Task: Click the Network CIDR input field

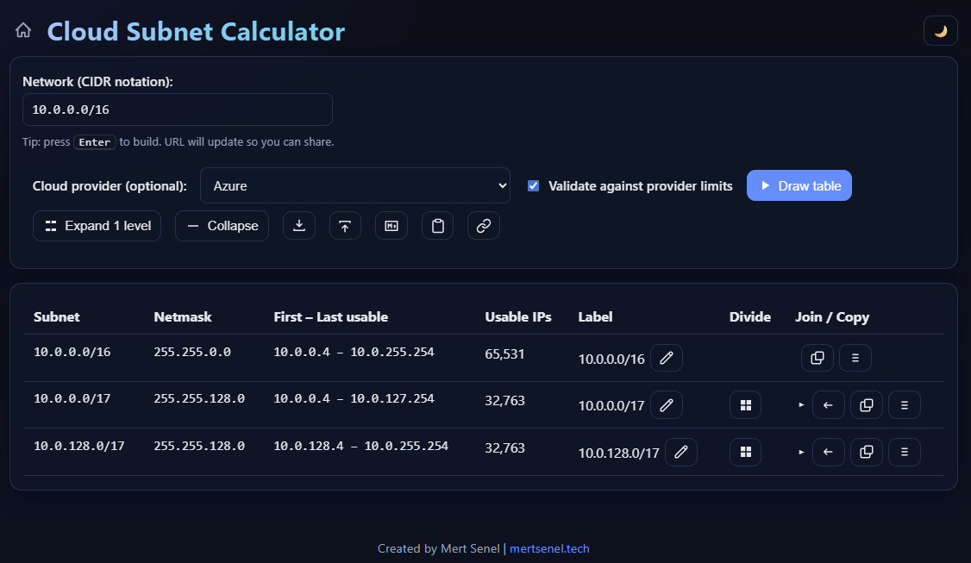Action: pyautogui.click(x=177, y=109)
